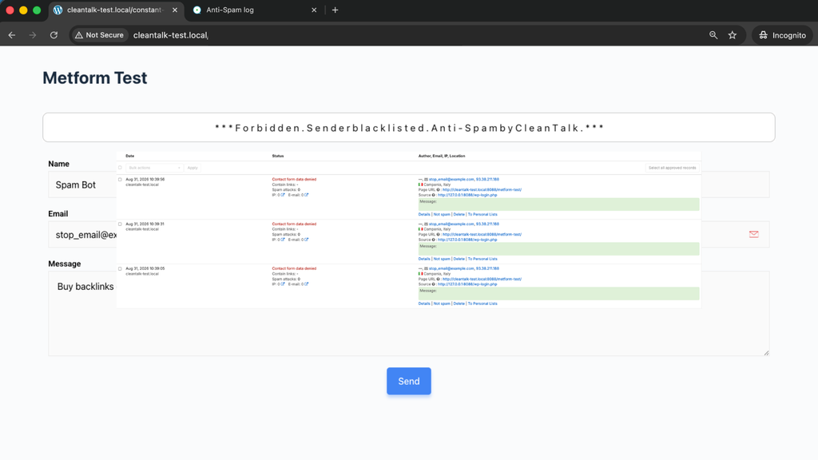Viewport: 818px width, 460px height.
Task: Delete the 10:39:05 record
Action: coord(459,303)
